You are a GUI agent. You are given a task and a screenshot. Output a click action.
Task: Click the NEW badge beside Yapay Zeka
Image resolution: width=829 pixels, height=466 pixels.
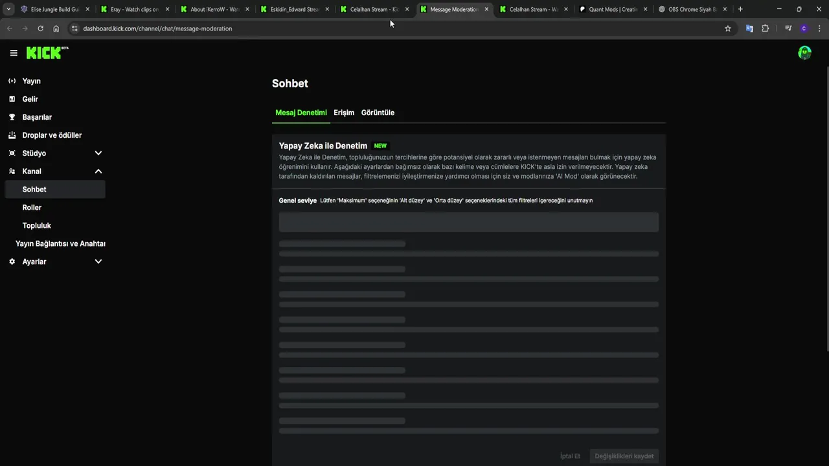tap(380, 146)
